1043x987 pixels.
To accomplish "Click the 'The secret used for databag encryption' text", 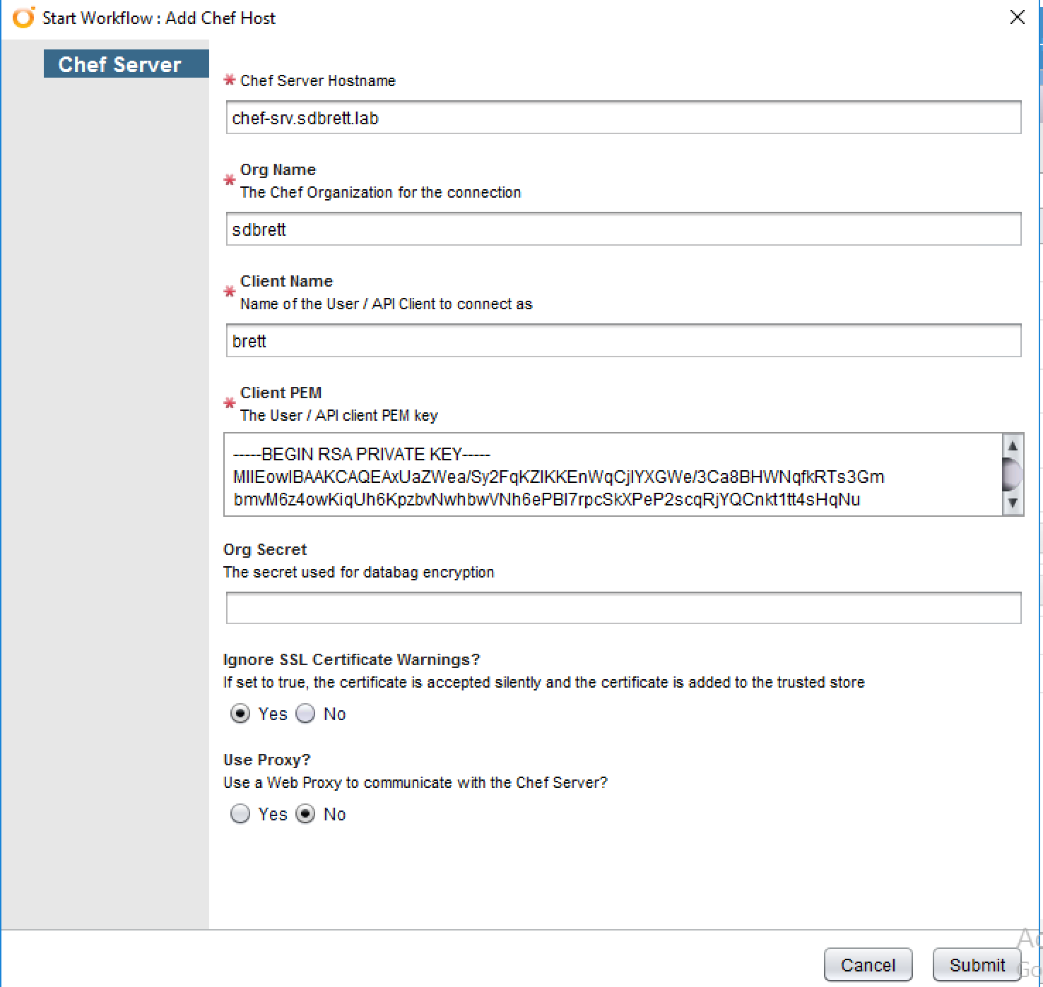I will click(x=359, y=572).
